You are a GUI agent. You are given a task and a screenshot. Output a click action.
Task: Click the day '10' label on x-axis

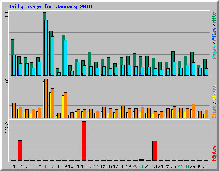71,166
